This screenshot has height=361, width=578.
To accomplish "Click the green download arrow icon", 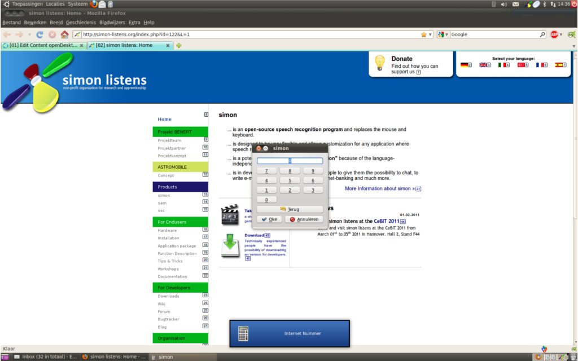I will 230,245.
